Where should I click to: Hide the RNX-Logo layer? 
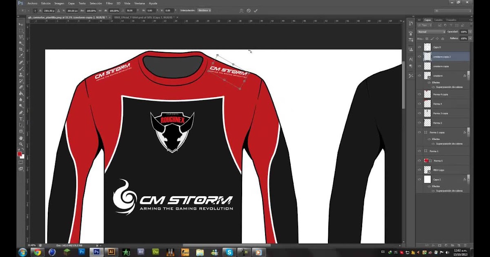pos(419,169)
